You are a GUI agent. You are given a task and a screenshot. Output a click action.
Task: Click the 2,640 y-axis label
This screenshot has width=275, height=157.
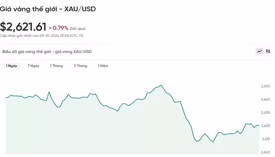point(266,99)
